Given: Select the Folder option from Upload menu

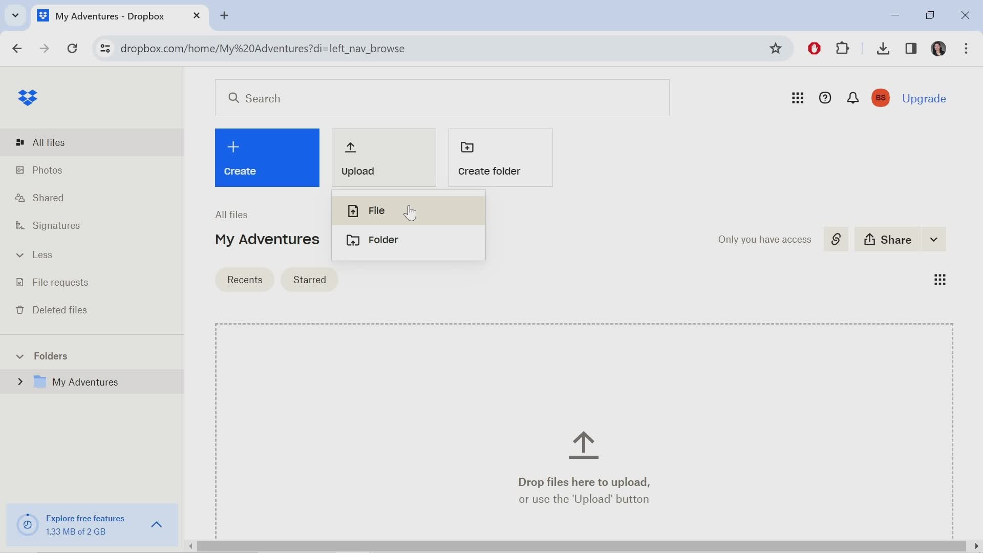Looking at the screenshot, I should [x=383, y=240].
